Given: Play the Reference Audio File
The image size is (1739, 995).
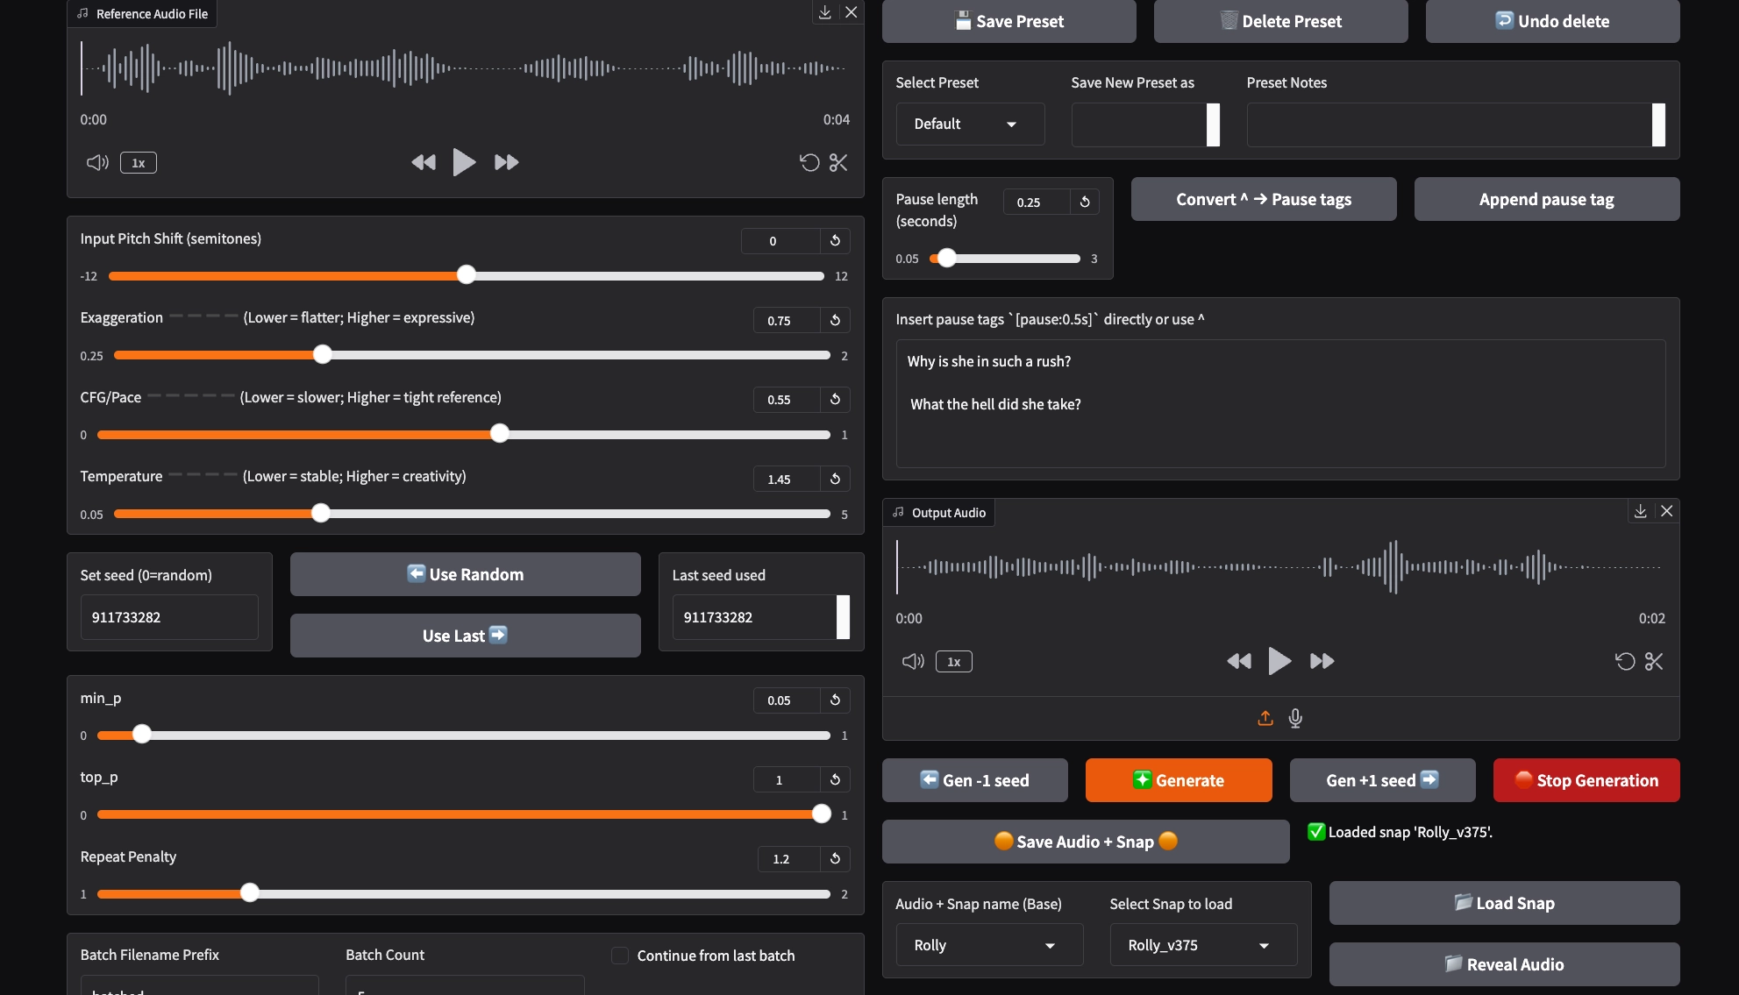Looking at the screenshot, I should pos(464,162).
